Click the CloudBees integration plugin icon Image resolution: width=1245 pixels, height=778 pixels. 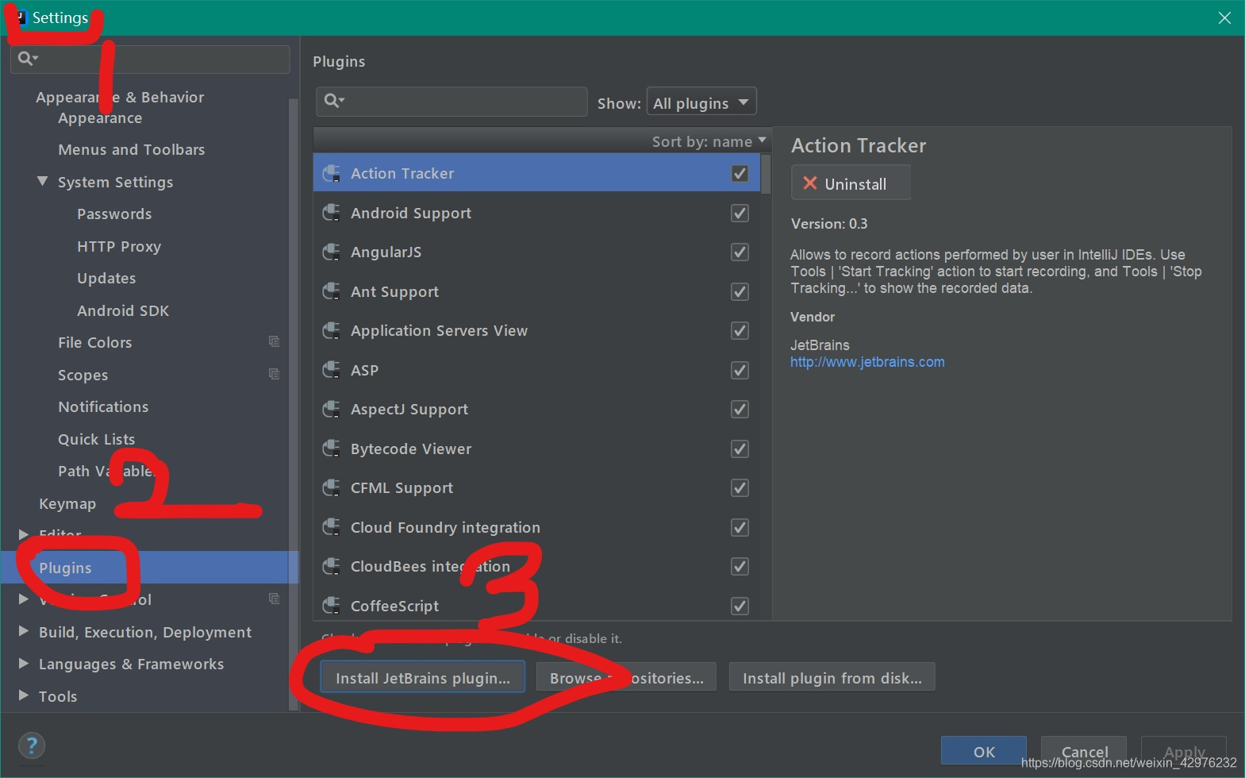click(x=331, y=566)
